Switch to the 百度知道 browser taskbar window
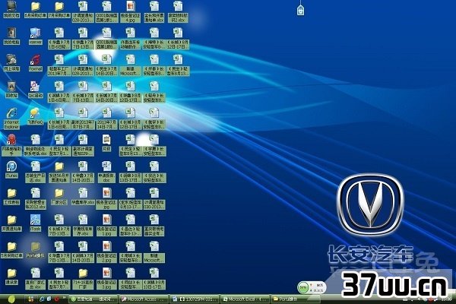This screenshot has width=456, height=304. (93, 299)
